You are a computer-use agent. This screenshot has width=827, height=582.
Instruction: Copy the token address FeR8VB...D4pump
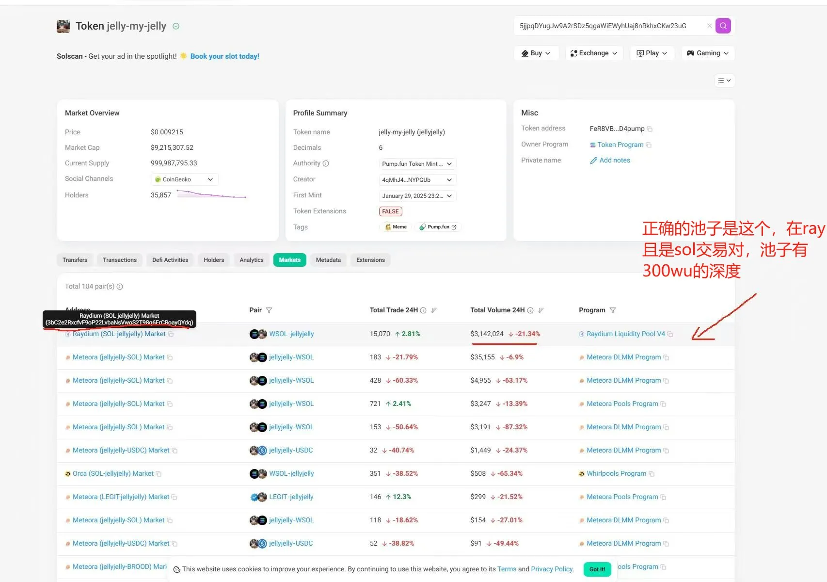click(650, 129)
